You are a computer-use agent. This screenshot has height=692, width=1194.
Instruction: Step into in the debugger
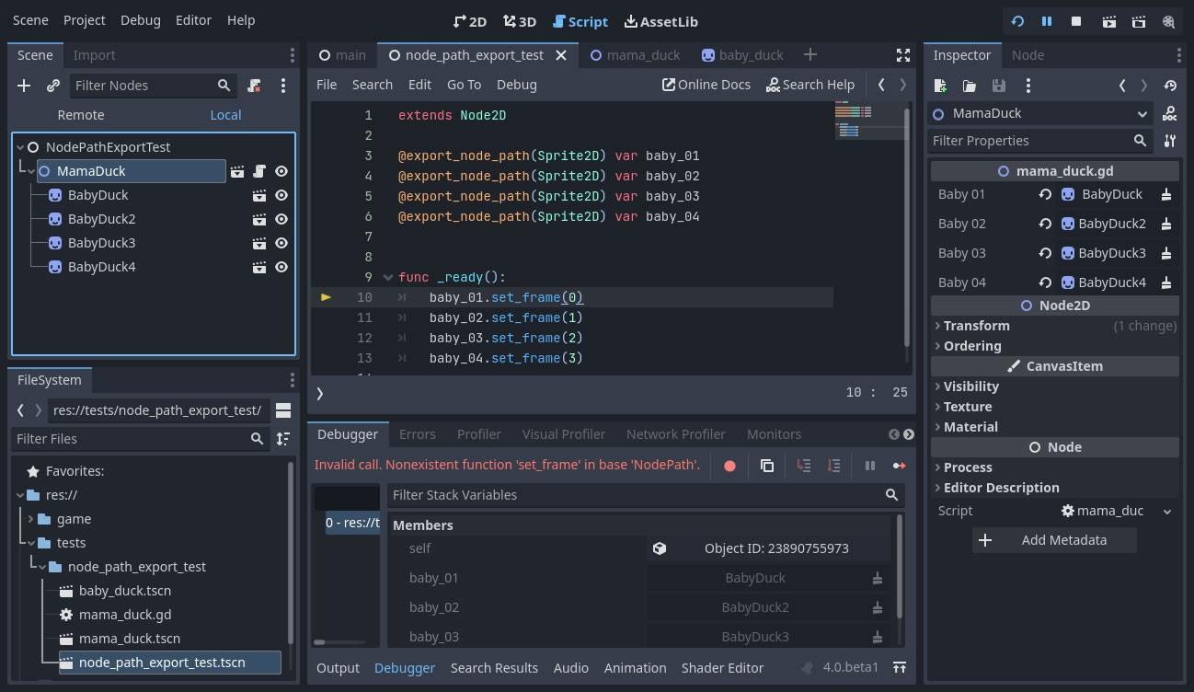pos(804,466)
